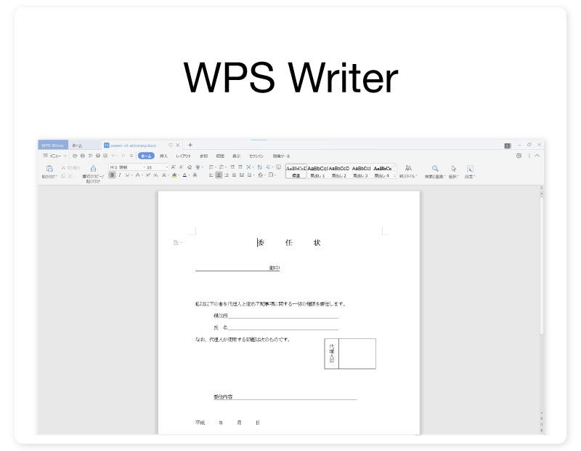Toggle underline formatting button

coord(128,175)
